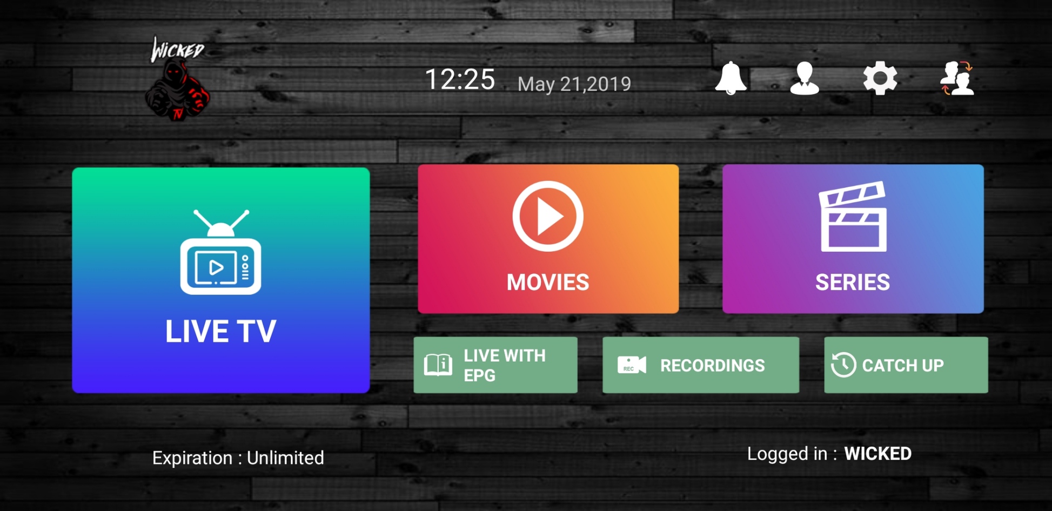This screenshot has height=511, width=1052.
Task: Open the notifications bell icon
Action: click(x=731, y=78)
